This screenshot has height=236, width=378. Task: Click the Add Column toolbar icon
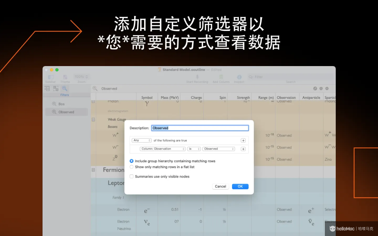click(x=221, y=77)
